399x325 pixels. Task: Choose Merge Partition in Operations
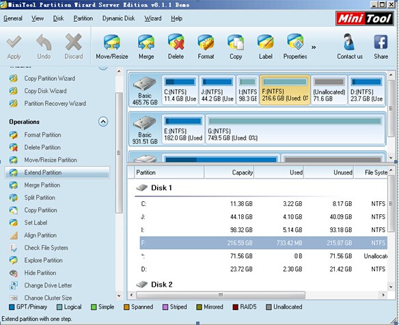pyautogui.click(x=42, y=185)
